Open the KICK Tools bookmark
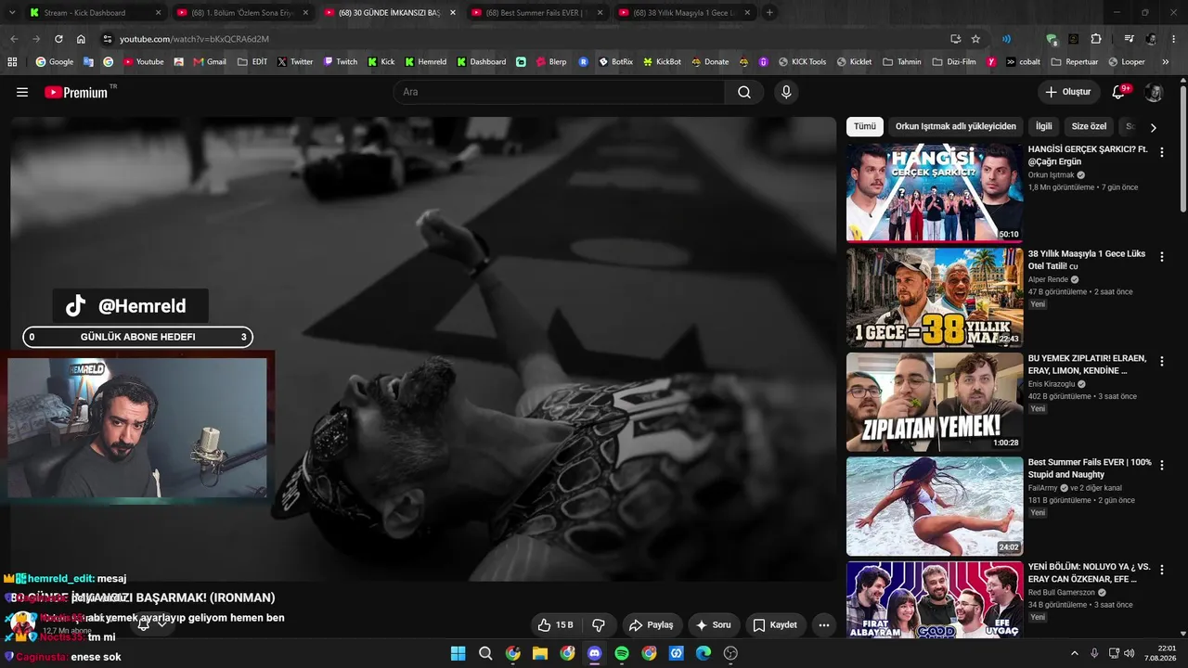The image size is (1188, 668). [x=802, y=62]
